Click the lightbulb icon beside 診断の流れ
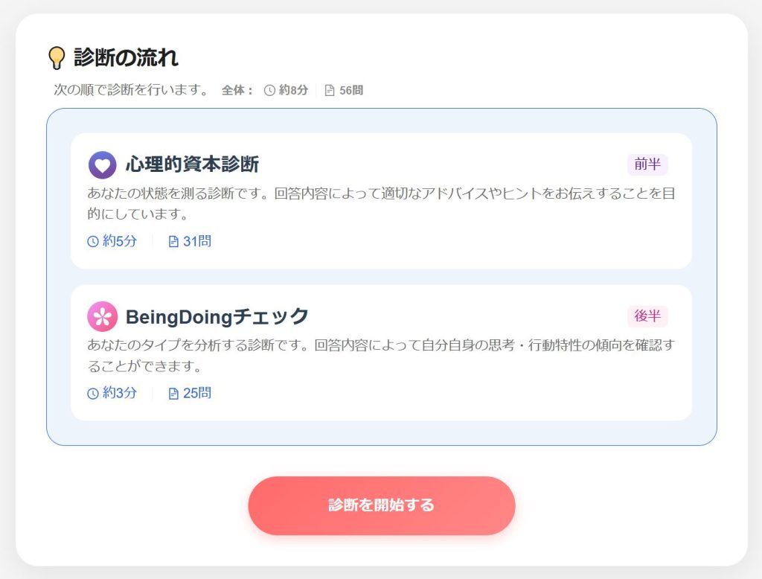Image resolution: width=762 pixels, height=579 pixels. (57, 58)
